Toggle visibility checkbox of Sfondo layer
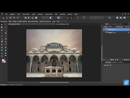130x98 pixels. tap(129, 32)
